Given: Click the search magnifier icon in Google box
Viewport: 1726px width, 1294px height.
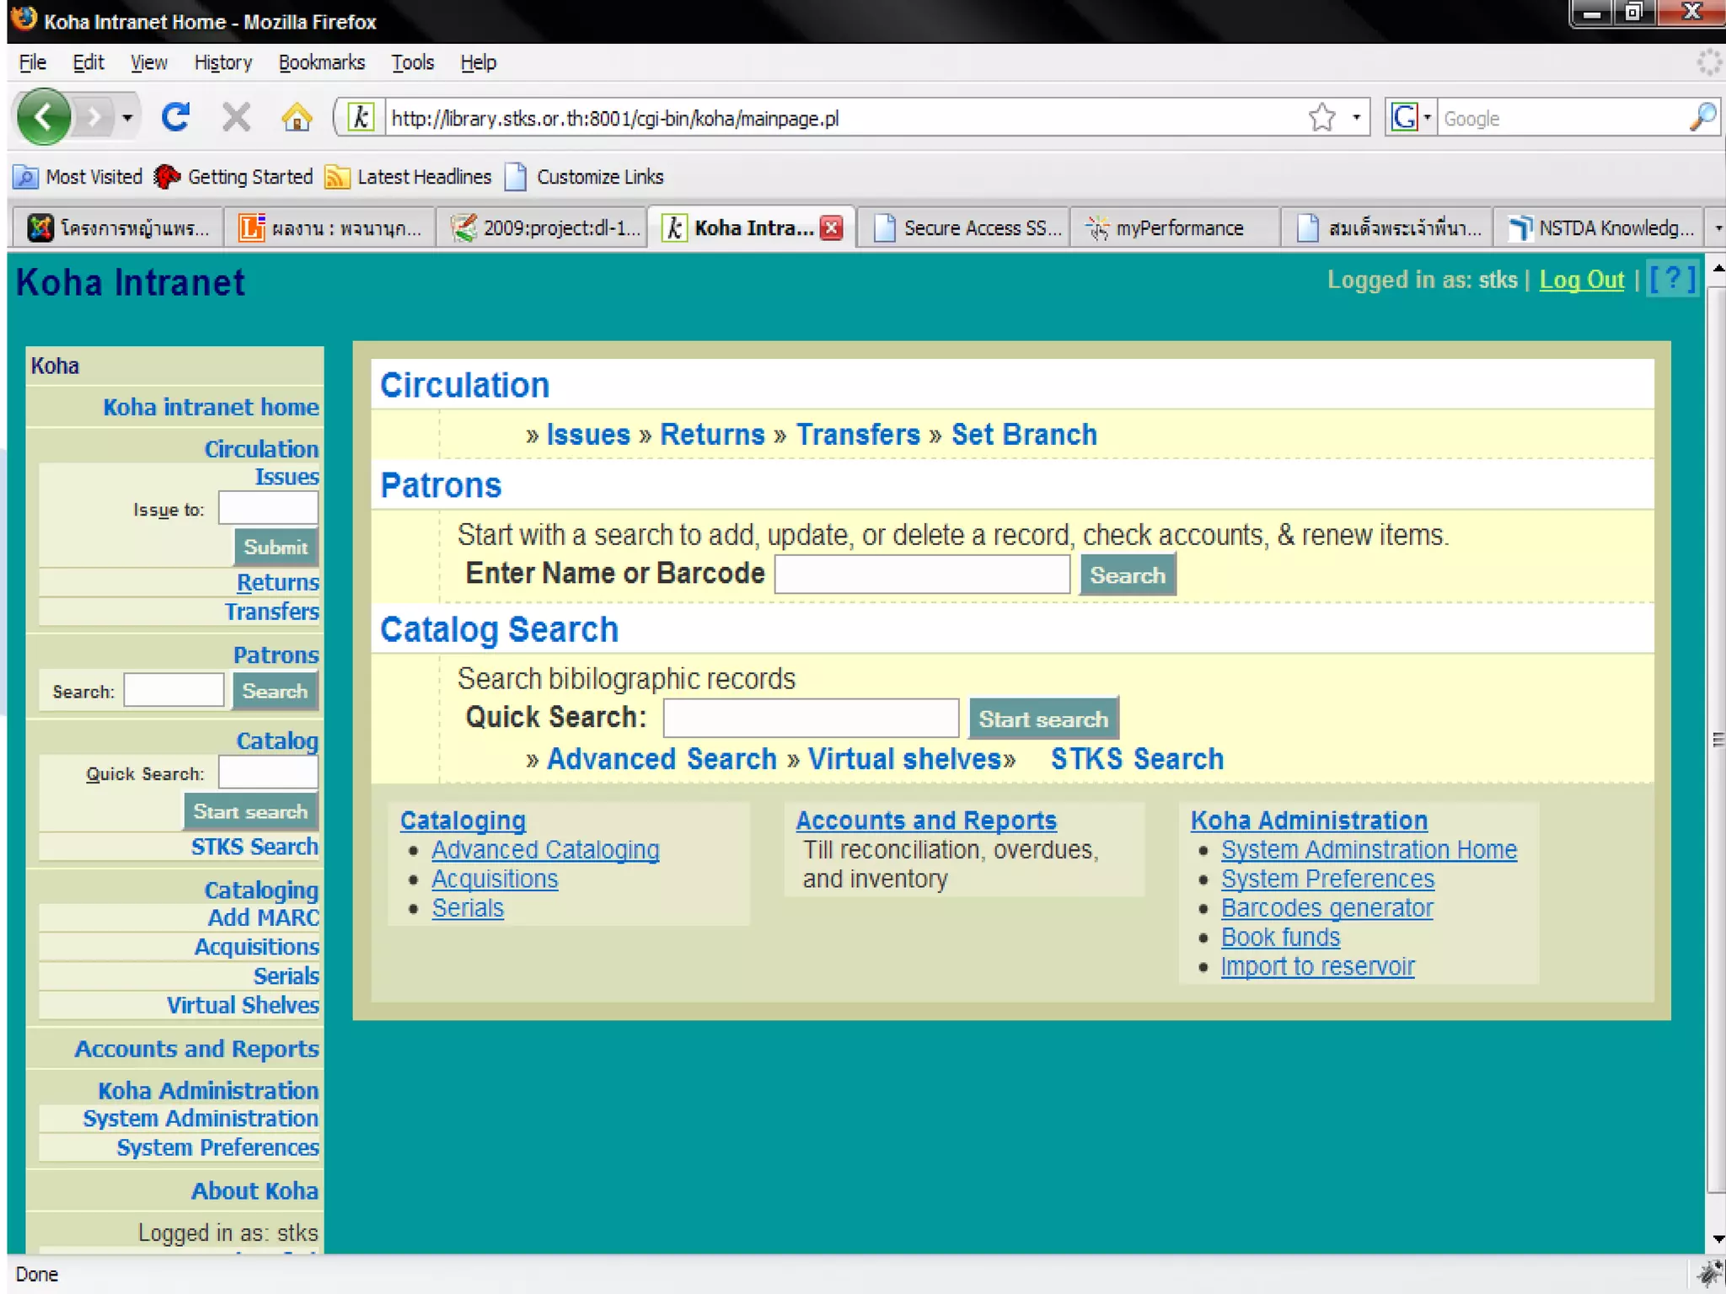Looking at the screenshot, I should tap(1702, 117).
